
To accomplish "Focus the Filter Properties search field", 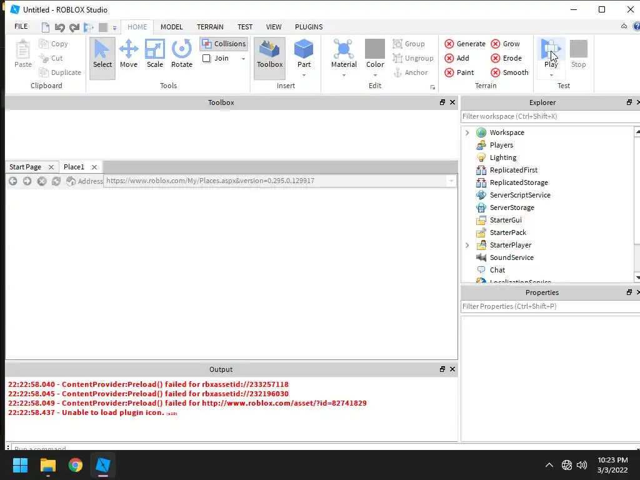I will click(x=550, y=306).
